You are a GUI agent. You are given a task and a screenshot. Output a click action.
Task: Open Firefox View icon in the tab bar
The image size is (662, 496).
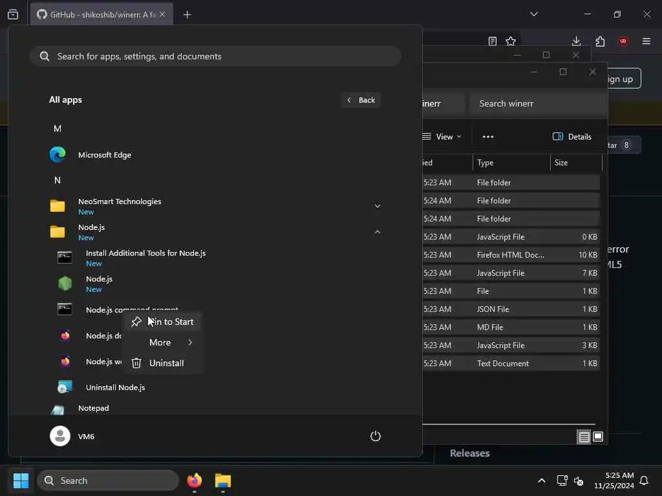pos(13,14)
